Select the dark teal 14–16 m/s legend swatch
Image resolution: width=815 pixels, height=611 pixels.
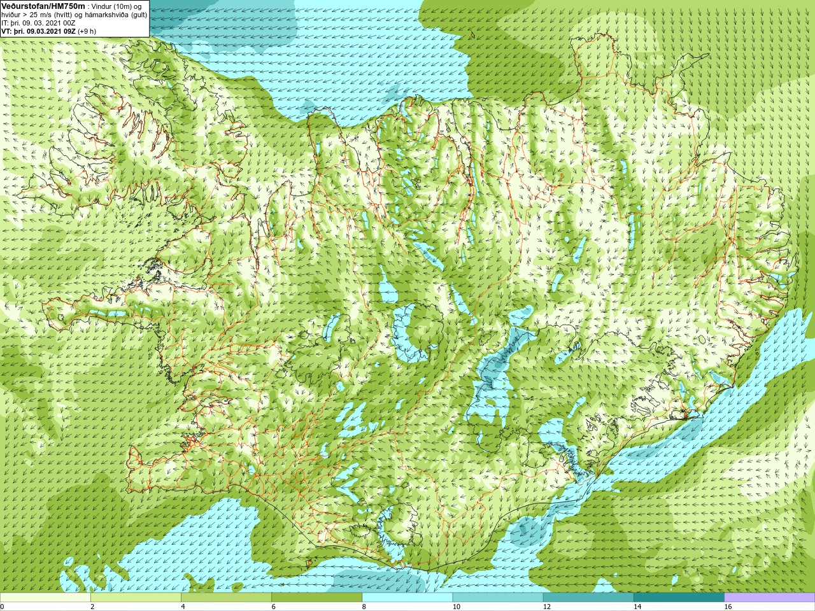point(679,598)
